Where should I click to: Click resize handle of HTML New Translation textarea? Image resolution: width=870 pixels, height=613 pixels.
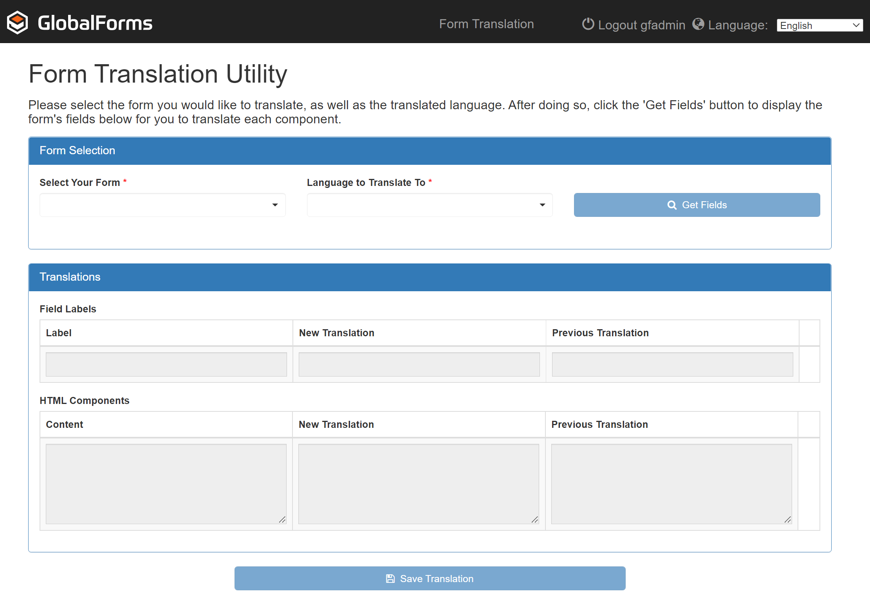[x=535, y=519]
